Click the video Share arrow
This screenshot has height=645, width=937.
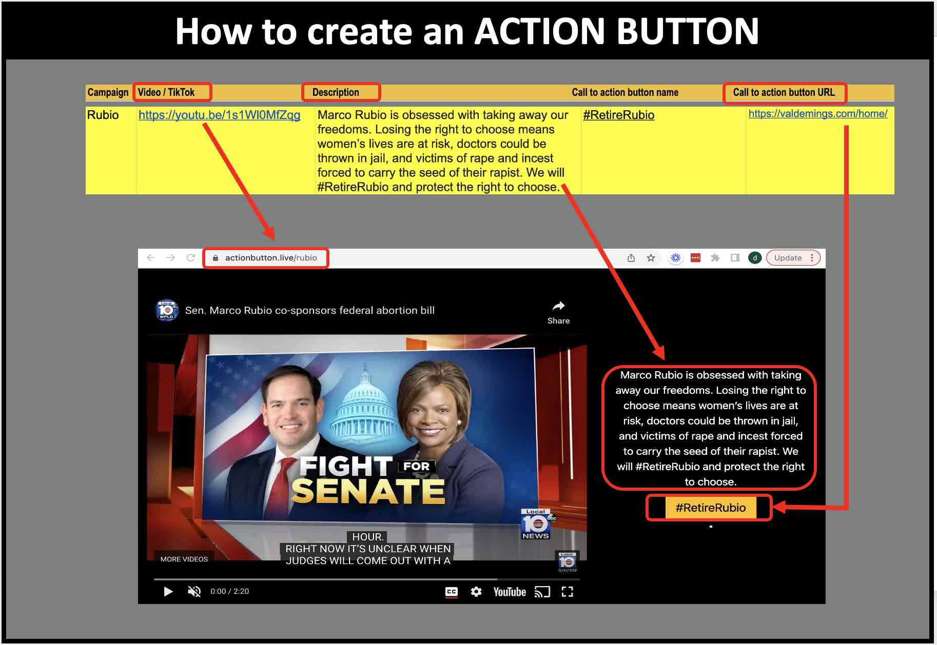point(558,312)
